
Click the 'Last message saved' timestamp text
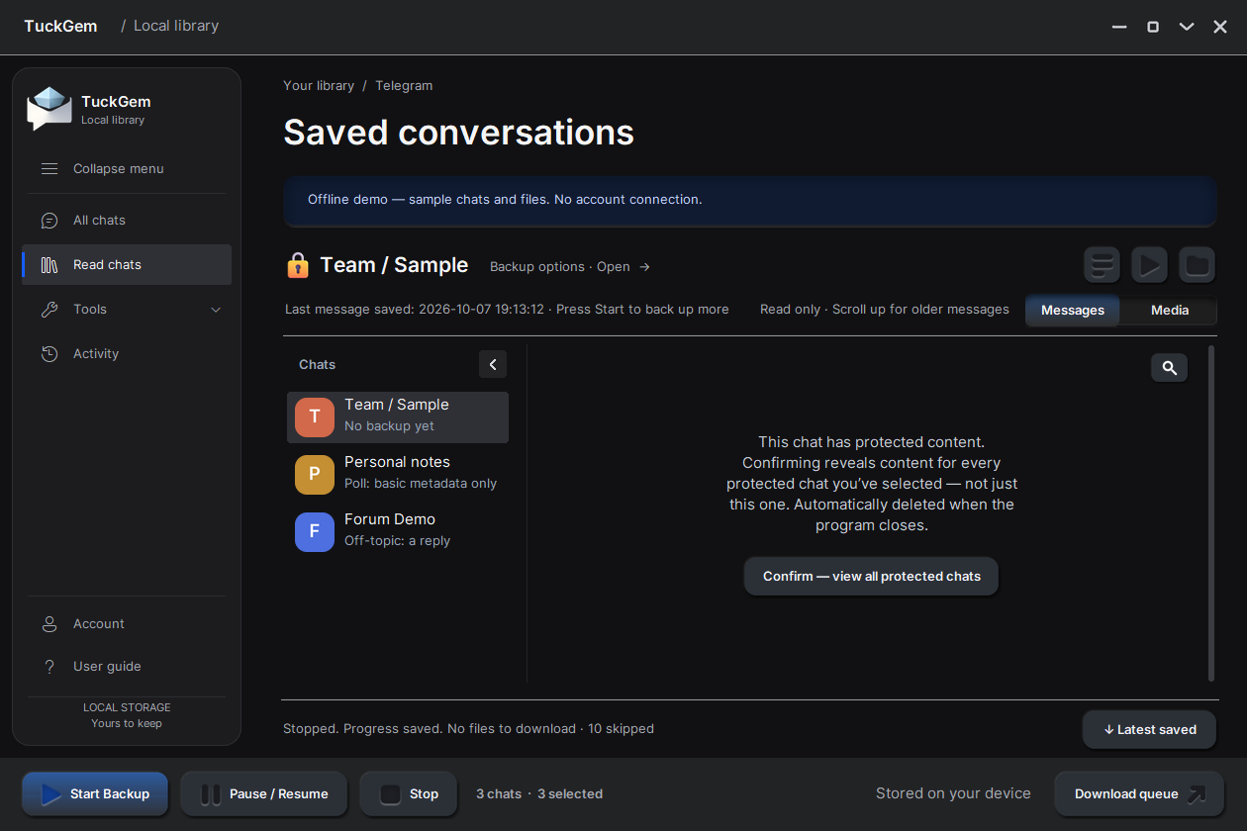[x=507, y=310]
